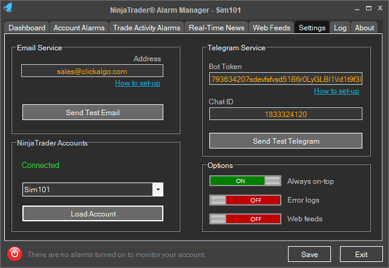Open the Log tab
This screenshot has height=268, width=389.
point(340,28)
